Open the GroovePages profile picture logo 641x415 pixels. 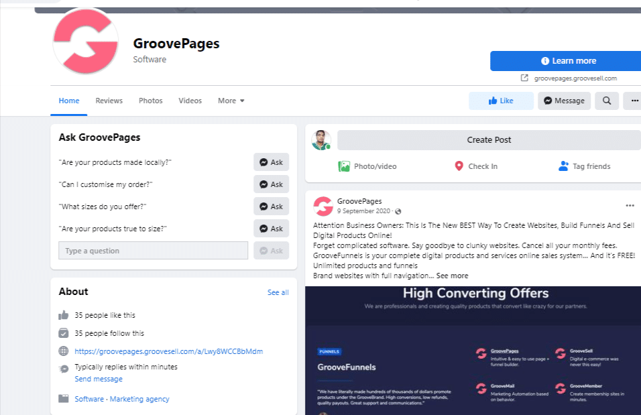coord(85,42)
